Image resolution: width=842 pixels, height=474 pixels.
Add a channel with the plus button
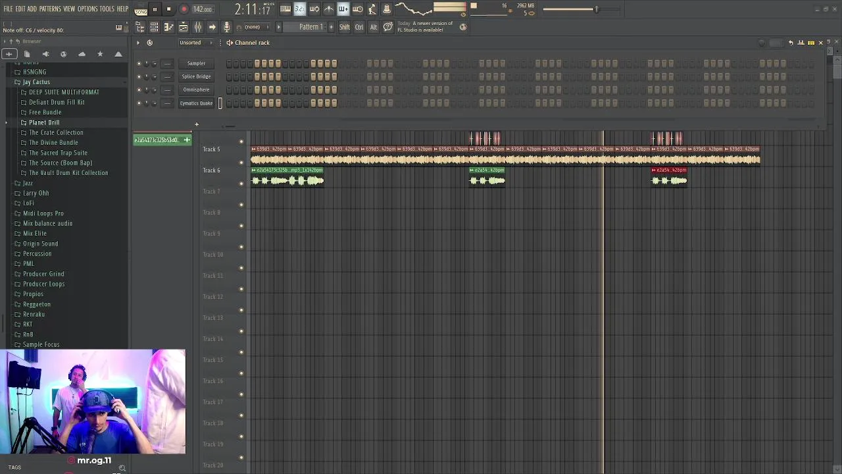pos(196,124)
